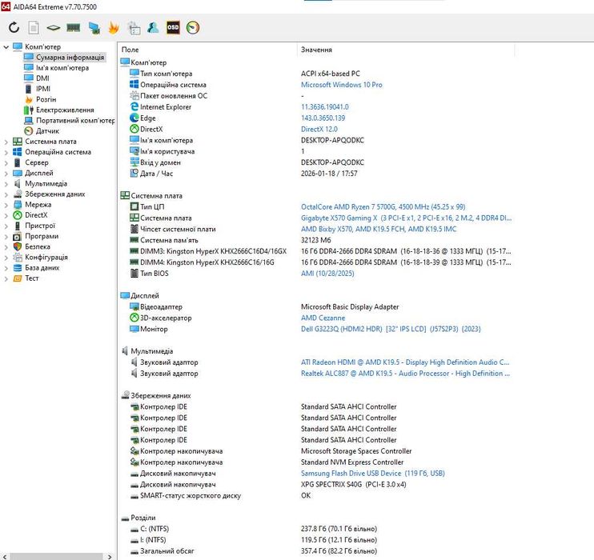
Task: Select the Microsoft Basic Display Adapter value
Action: 350,306
